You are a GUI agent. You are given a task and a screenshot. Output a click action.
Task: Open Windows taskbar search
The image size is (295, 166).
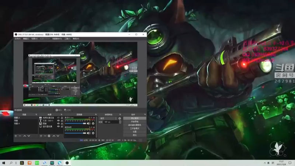click(11, 163)
